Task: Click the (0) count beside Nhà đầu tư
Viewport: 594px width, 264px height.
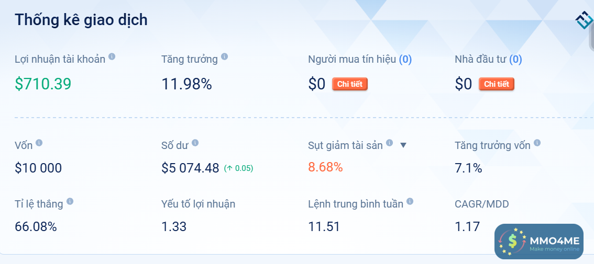Action: 515,60
